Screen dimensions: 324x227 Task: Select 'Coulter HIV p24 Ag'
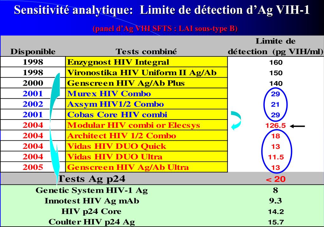click(92, 222)
